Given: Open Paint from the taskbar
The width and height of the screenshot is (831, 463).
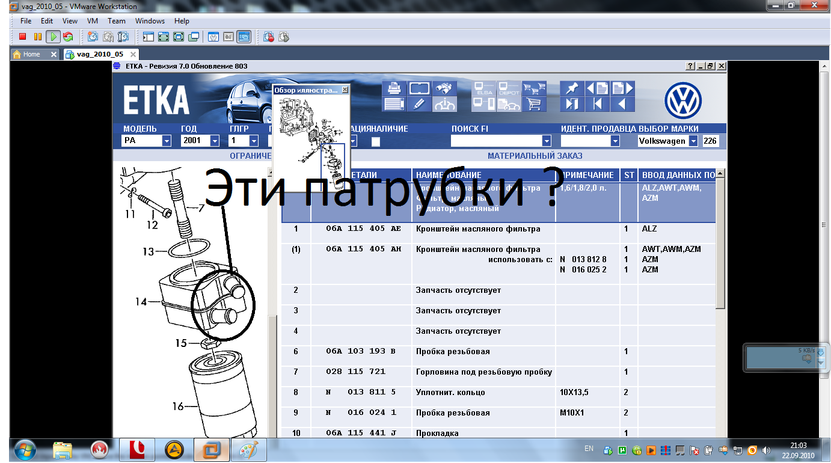Looking at the screenshot, I should pyautogui.click(x=247, y=450).
